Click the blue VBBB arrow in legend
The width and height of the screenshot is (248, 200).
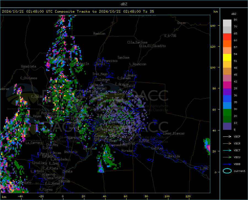(227, 164)
